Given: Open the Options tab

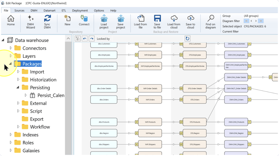Looking at the screenshot, I should click(x=99, y=10).
